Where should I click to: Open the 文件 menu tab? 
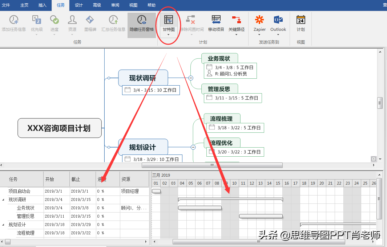click(6, 5)
